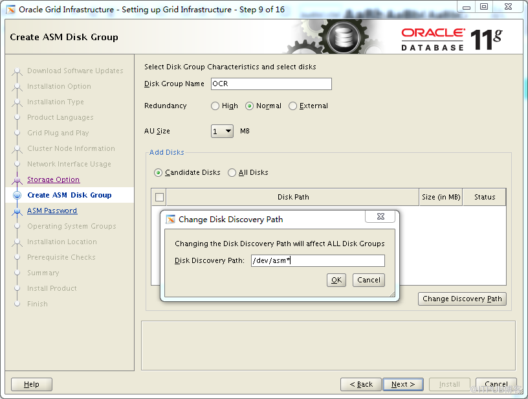The width and height of the screenshot is (528, 399).
Task: Close the Change Disk Discovery Path dialog
Action: pyautogui.click(x=380, y=216)
